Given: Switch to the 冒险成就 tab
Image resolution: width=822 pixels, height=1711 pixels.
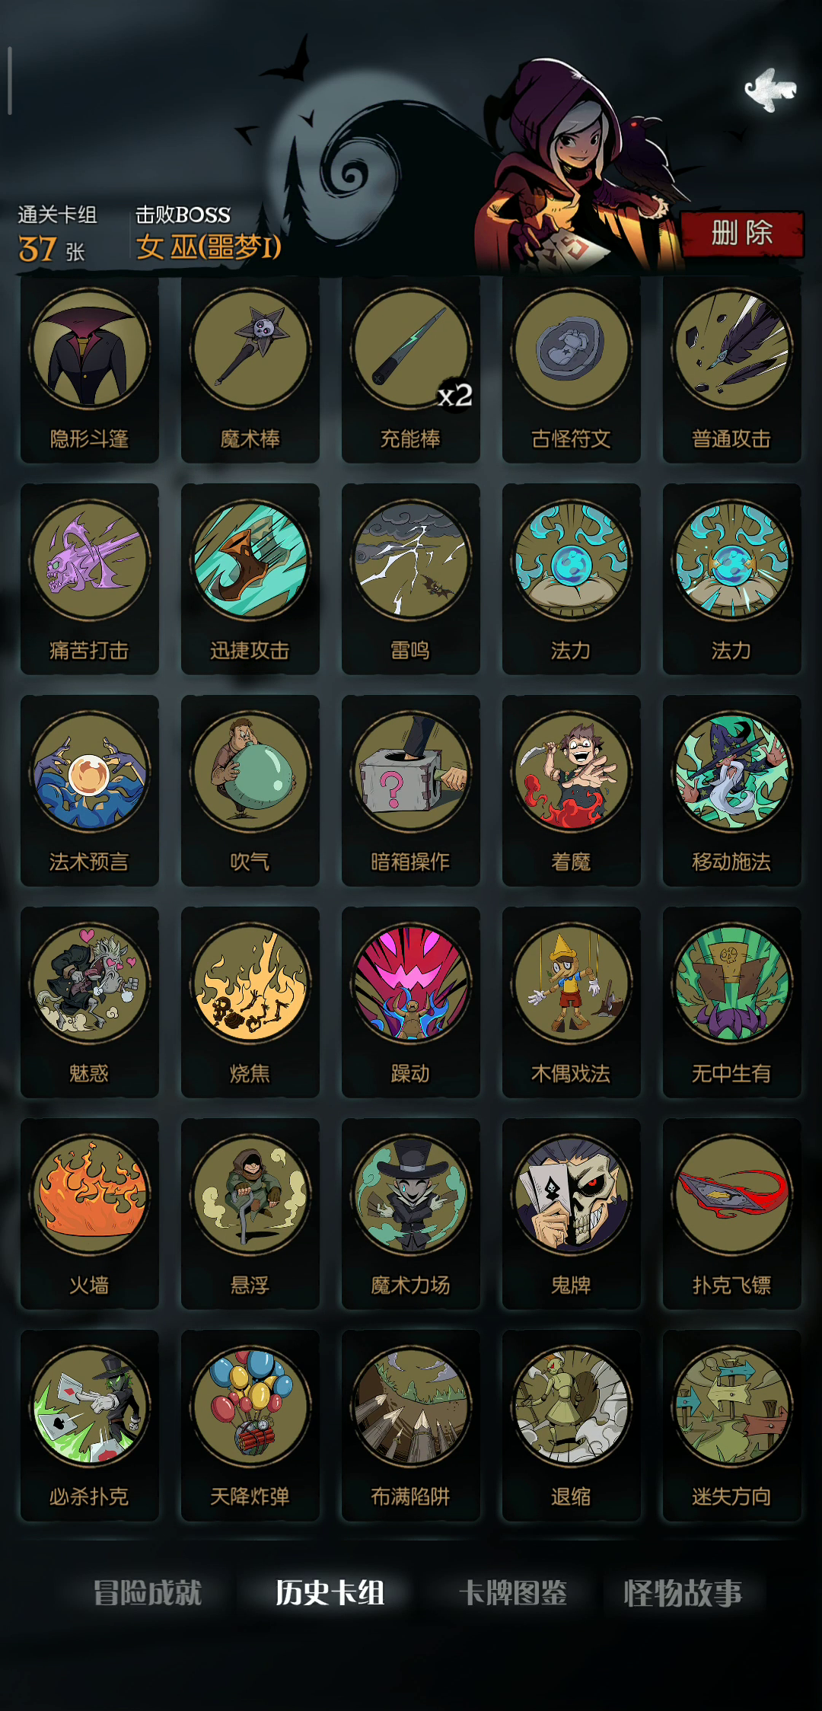Looking at the screenshot, I should [148, 1592].
